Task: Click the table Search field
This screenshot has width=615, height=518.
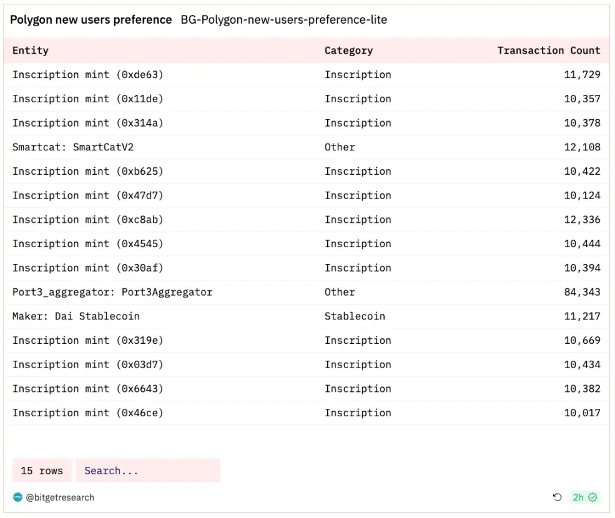Action: [148, 471]
